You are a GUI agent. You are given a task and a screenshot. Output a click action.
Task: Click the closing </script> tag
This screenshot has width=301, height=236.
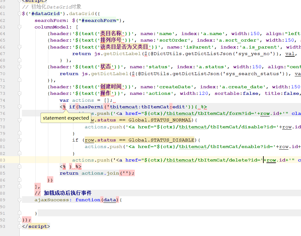click(x=36, y=226)
